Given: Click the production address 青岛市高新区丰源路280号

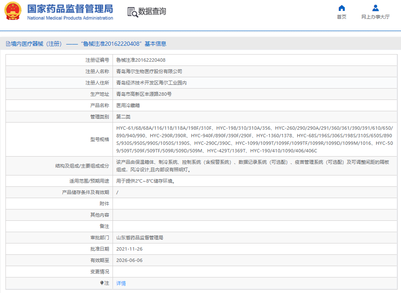Looking at the screenshot, I should coord(144,94).
